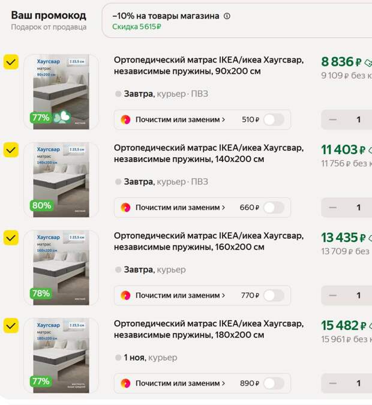Click the info icon next to the promo discount
Screen dimensions: 372x405
227,16
